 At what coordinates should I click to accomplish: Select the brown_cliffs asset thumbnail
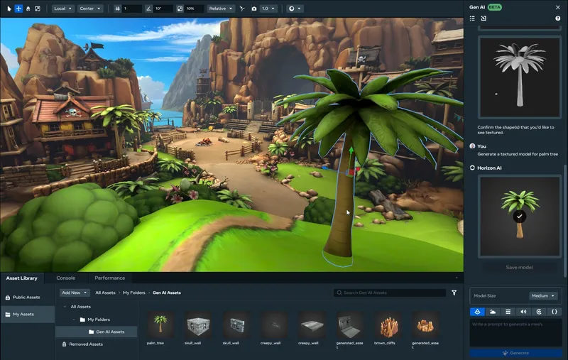(388, 325)
